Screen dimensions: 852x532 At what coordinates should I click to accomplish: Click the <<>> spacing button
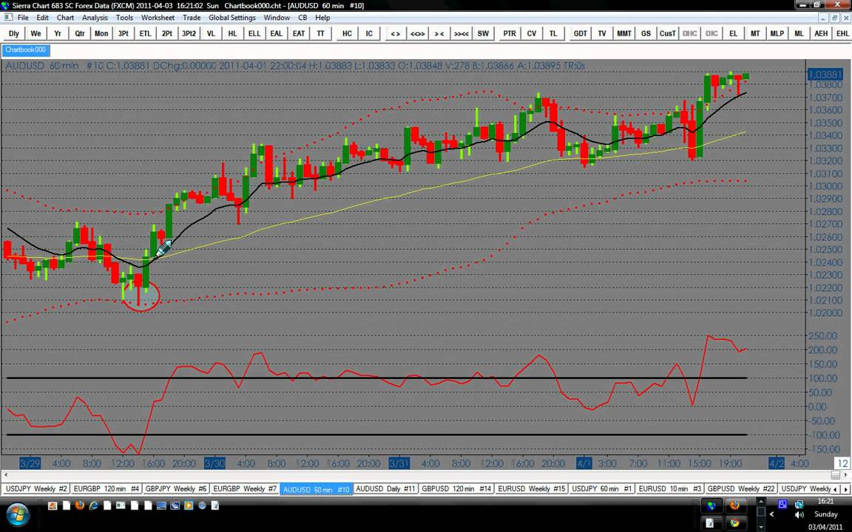coord(417,34)
